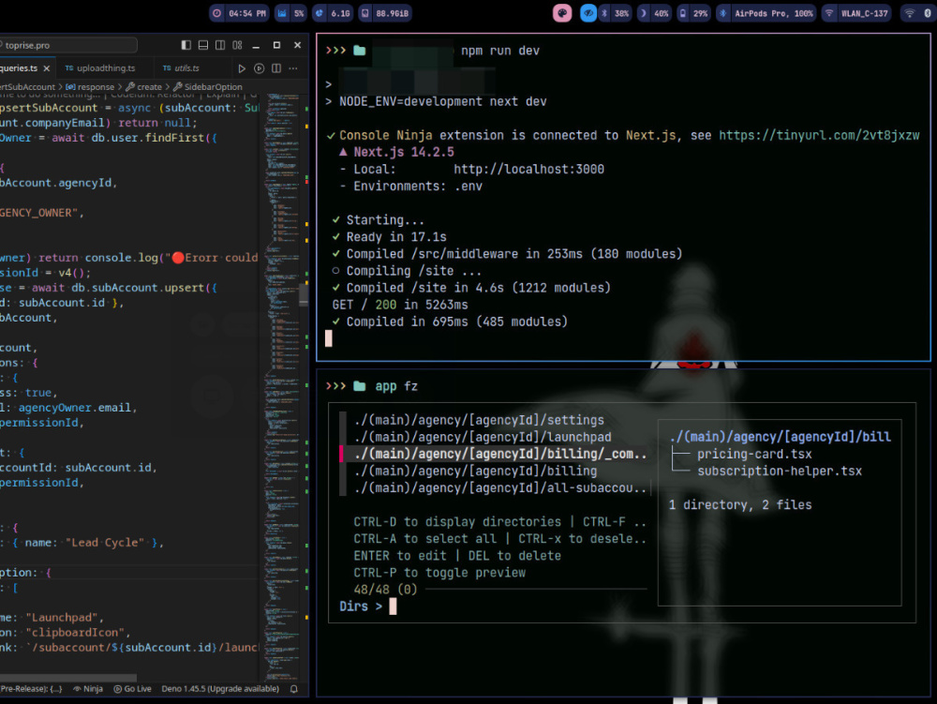The width and height of the screenshot is (937, 704).
Task: Click the 88.9GiB disk usage widget
Action: pyautogui.click(x=385, y=13)
